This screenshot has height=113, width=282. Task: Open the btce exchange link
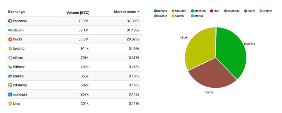coord(17,104)
